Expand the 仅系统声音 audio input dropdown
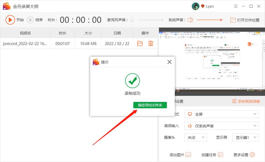The width and height of the screenshot is (265, 162). [221, 126]
